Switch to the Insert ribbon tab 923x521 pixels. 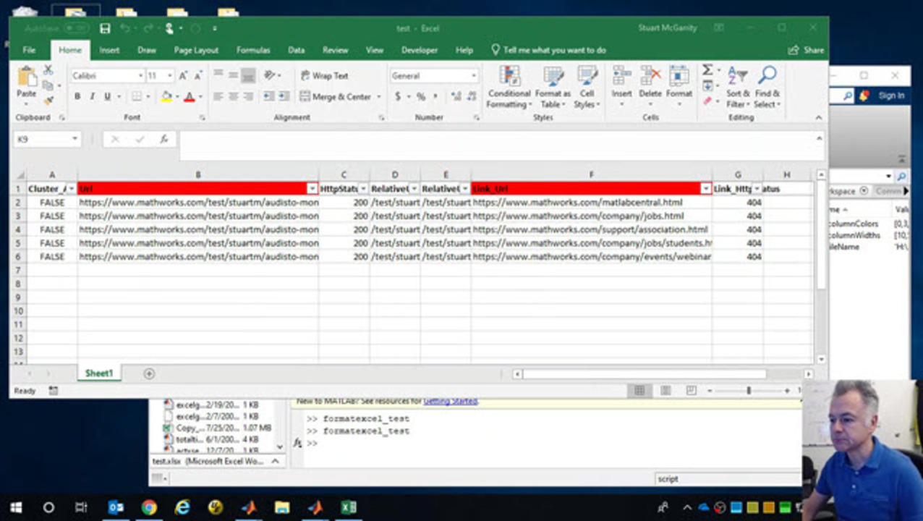[x=109, y=50]
